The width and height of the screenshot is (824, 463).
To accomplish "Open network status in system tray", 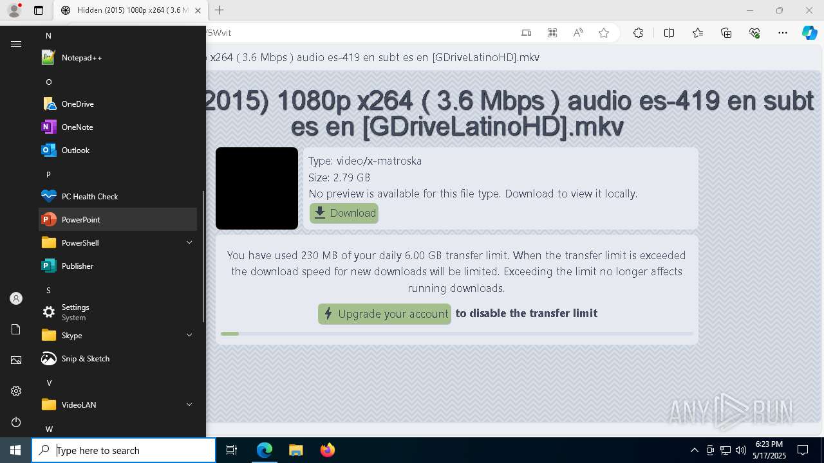I will pyautogui.click(x=725, y=450).
